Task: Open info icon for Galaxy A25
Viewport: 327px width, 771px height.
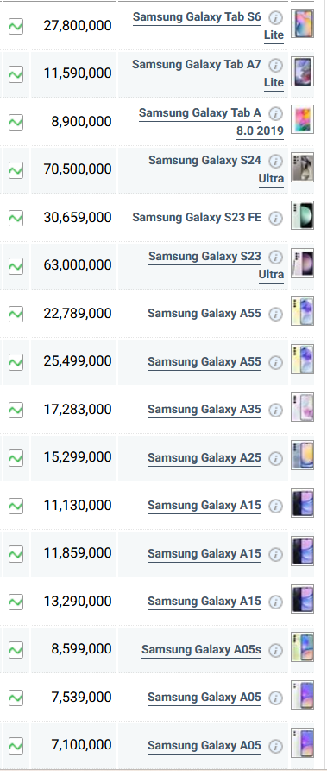Action: [x=276, y=458]
